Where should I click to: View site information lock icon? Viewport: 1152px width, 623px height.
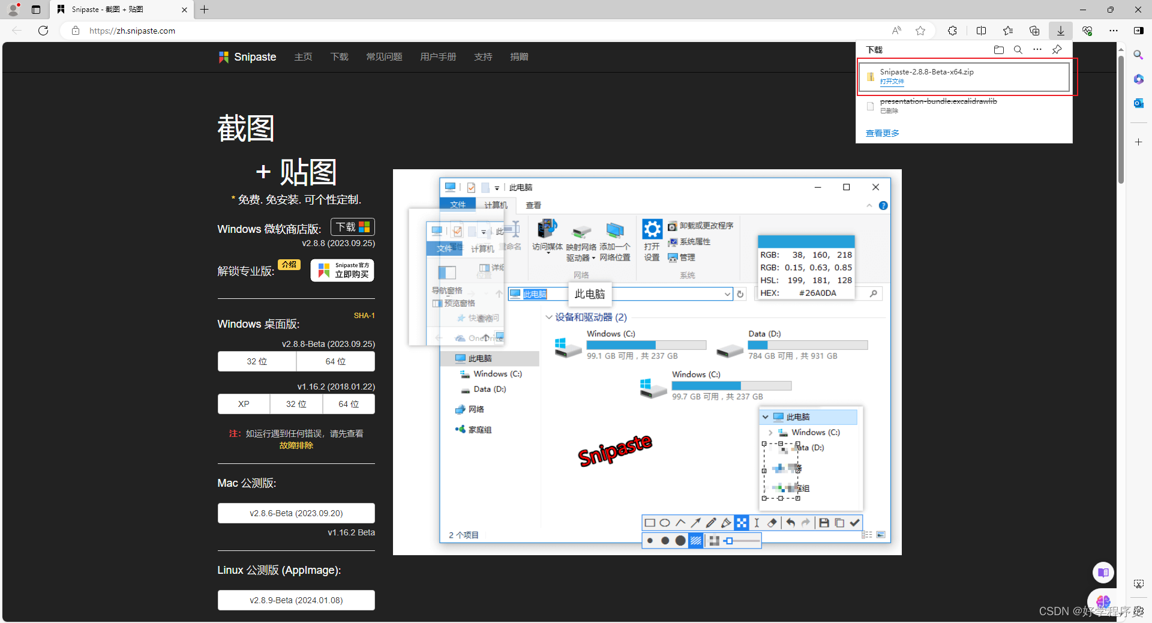pyautogui.click(x=76, y=31)
